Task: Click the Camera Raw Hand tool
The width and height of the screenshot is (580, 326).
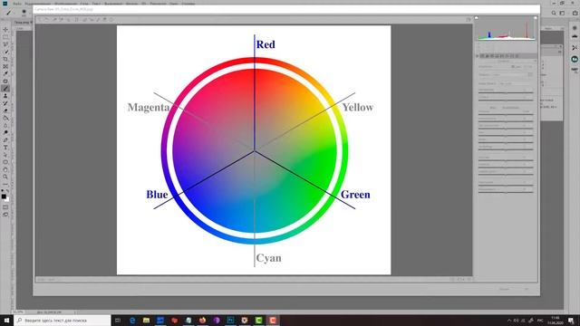Action: pyautogui.click(x=47, y=20)
